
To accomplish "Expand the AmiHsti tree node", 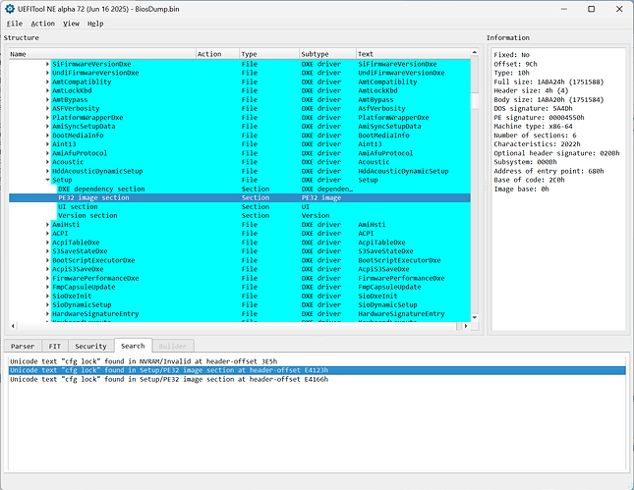I will click(48, 224).
